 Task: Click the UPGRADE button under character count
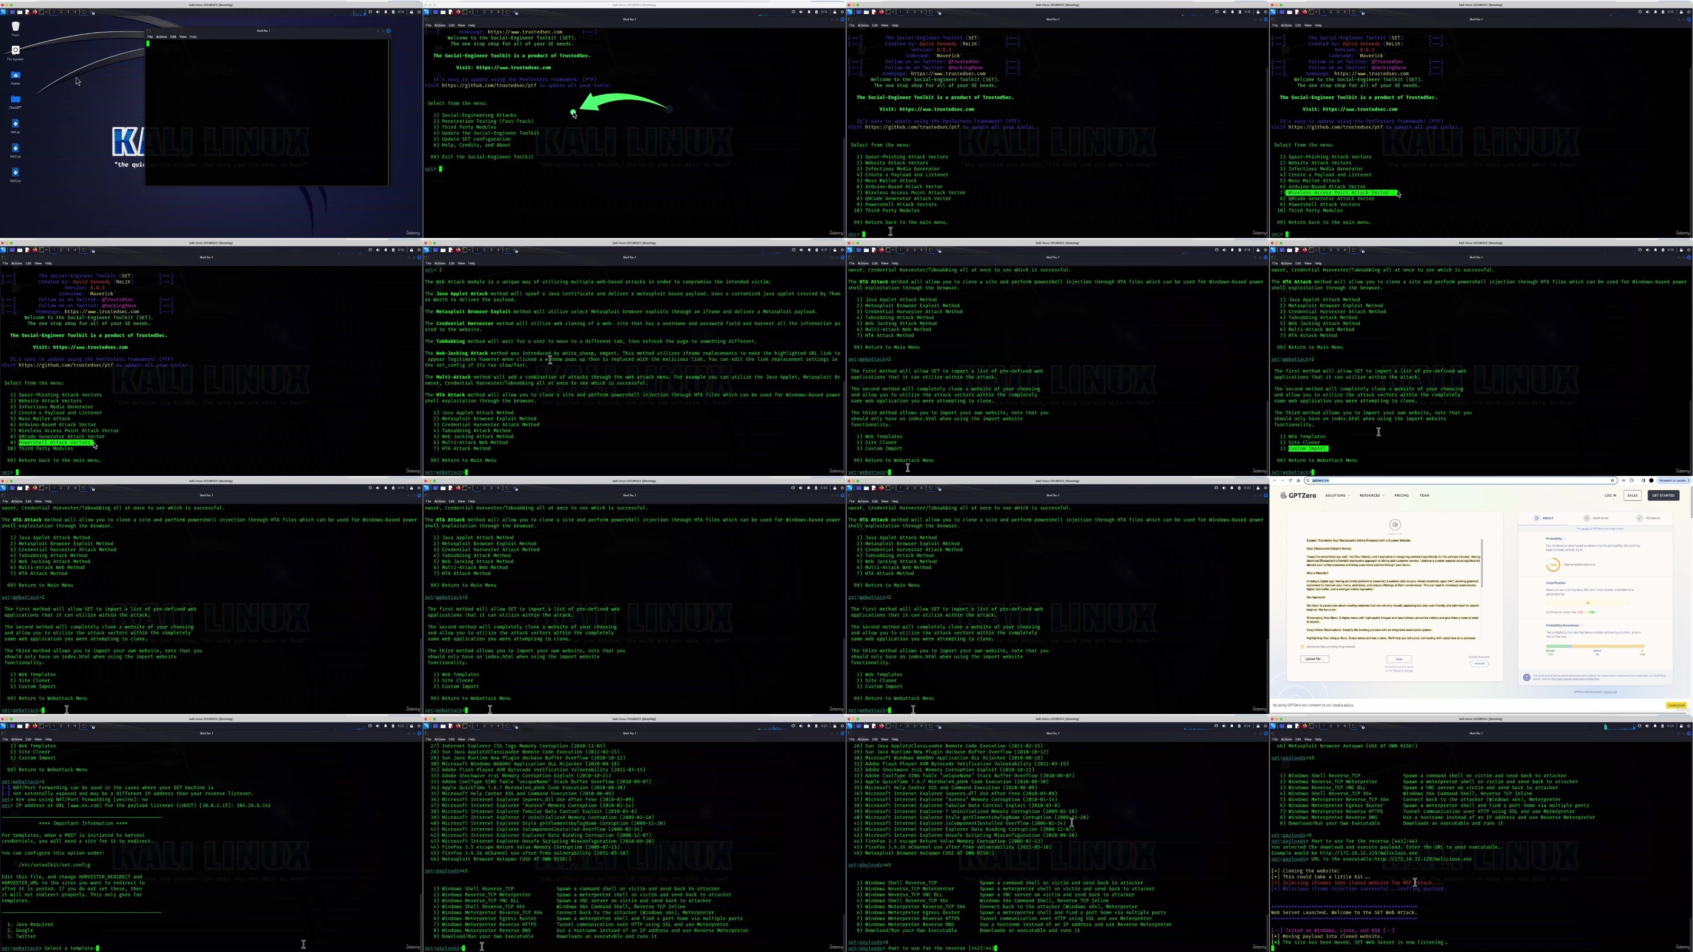pyautogui.click(x=1479, y=664)
